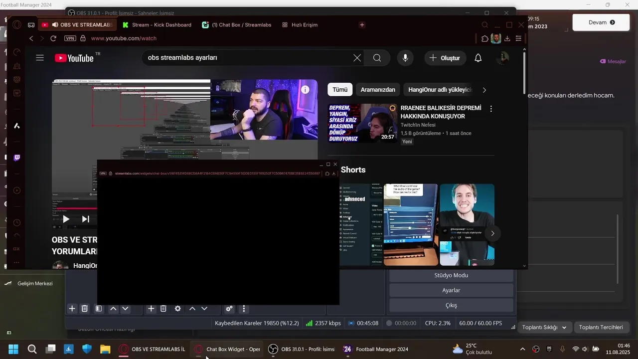Click the Opera logo menu button
The width and height of the screenshot is (638, 359).
click(16, 24)
